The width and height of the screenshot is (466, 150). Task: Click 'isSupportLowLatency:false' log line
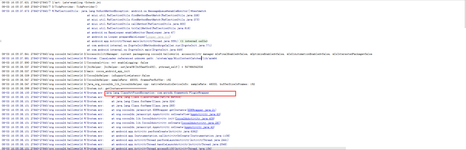[76, 76]
